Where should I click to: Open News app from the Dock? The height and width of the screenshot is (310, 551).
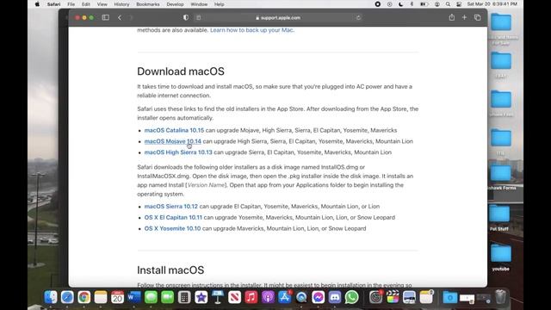click(x=234, y=297)
